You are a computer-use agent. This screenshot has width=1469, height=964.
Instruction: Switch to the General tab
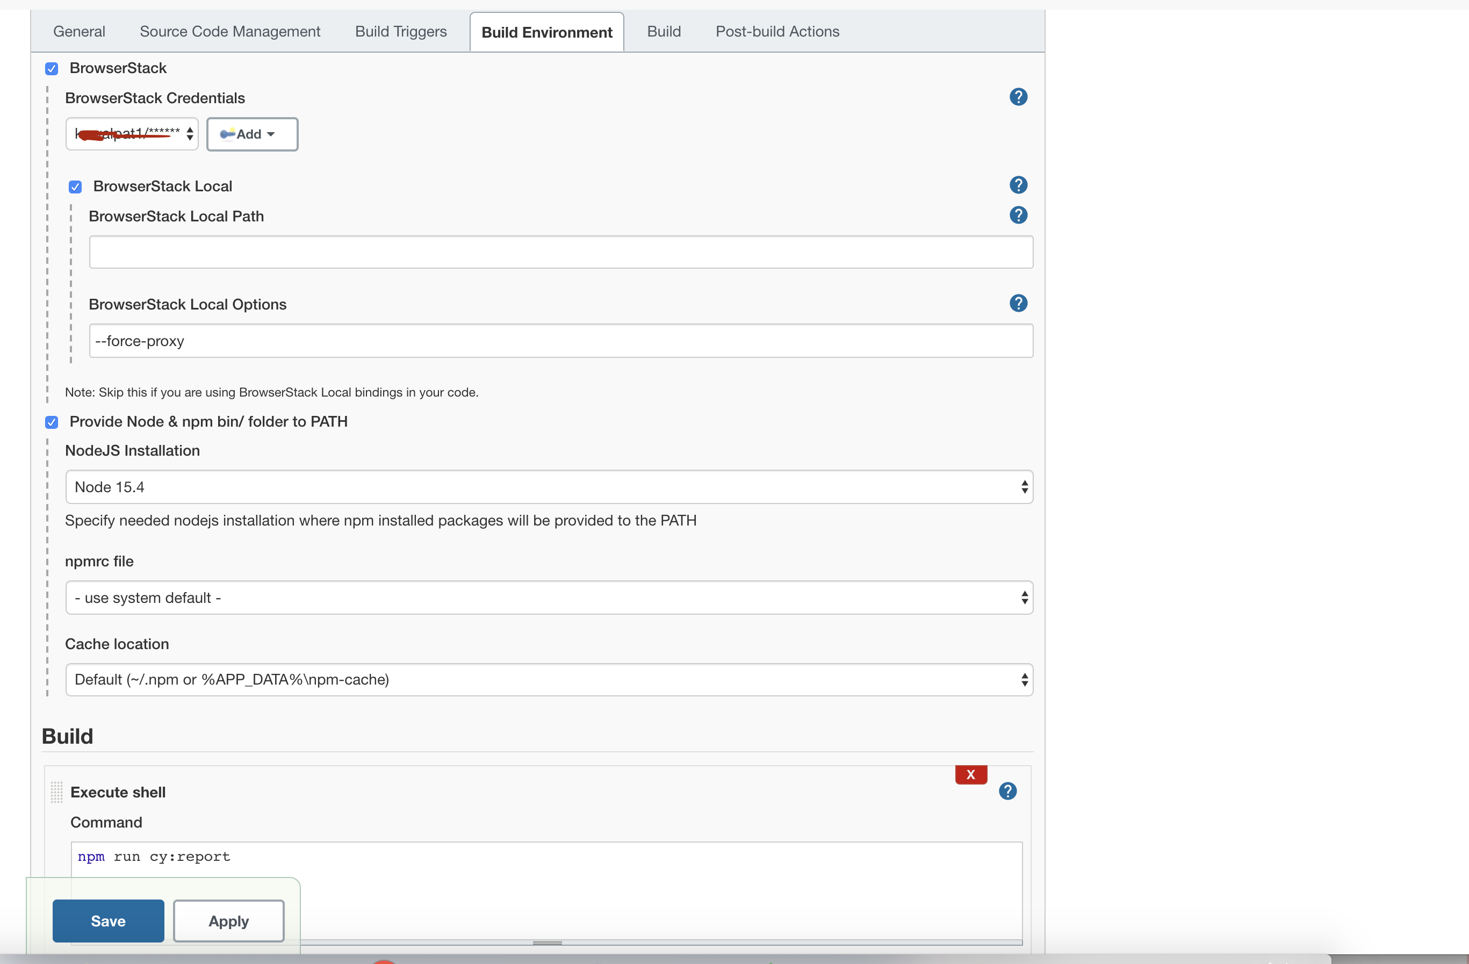[x=79, y=32]
